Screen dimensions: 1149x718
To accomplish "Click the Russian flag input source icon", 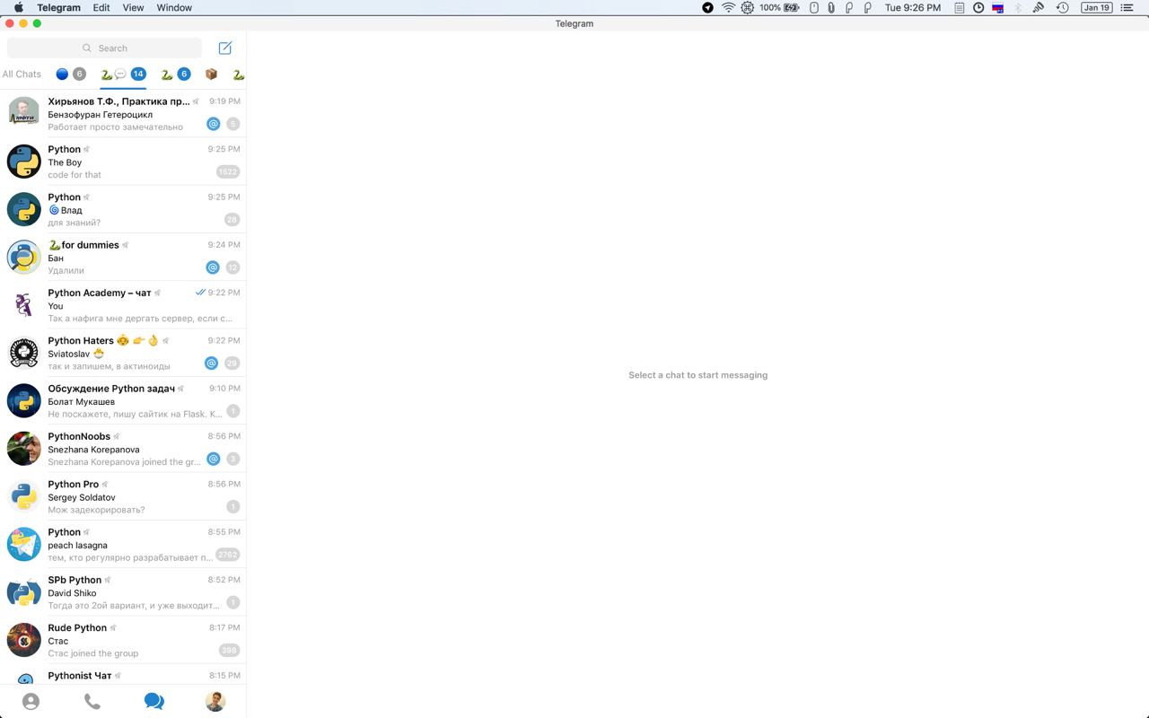I will [x=997, y=7].
